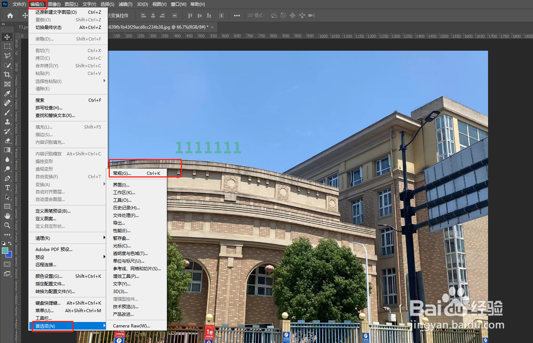The width and height of the screenshot is (533, 343).
Task: Open the 图像(I) menu
Action: [x=54, y=4]
